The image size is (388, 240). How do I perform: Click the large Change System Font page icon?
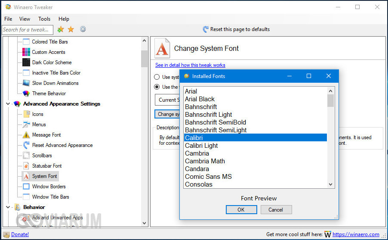point(162,48)
